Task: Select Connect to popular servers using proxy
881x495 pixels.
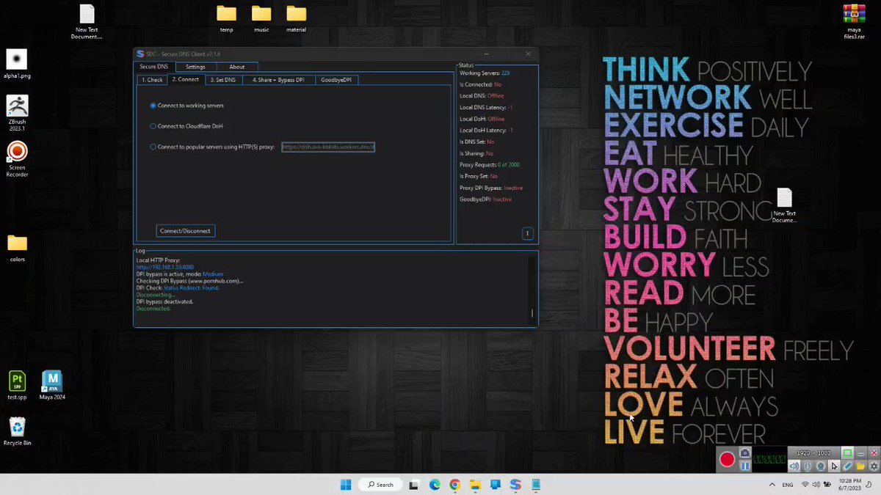Action: point(212,147)
